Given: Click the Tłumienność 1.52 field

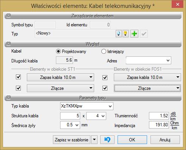Looking at the screenshot, I should 159,116.
